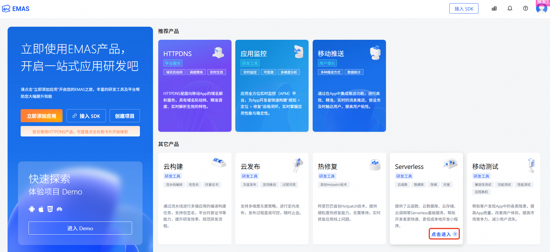Click the Serverless card illustration icon
The image size is (550, 252).
[x=451, y=163]
